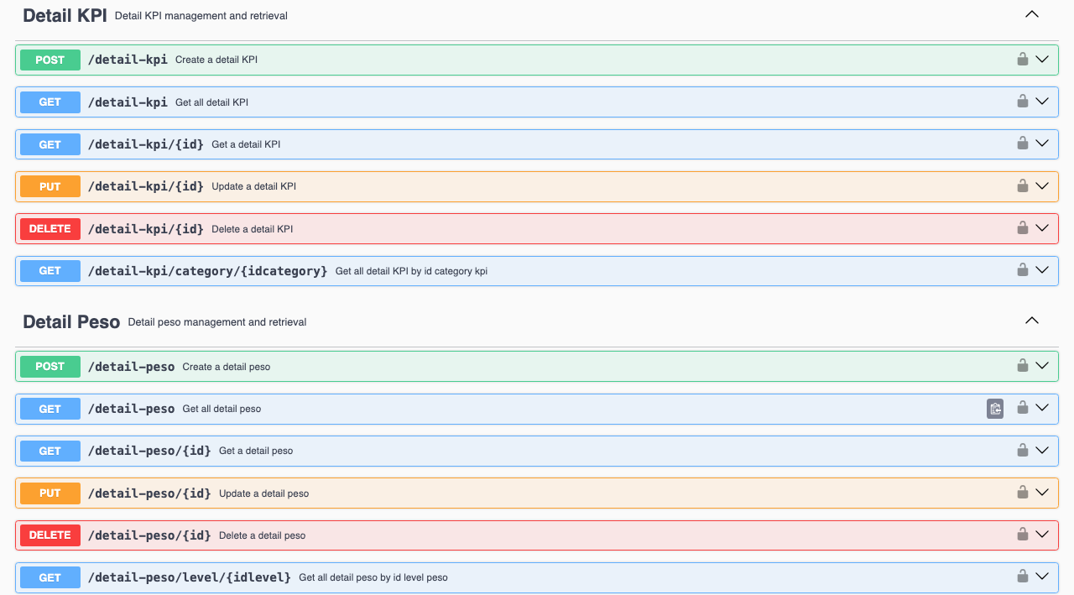The image size is (1074, 595).
Task: Click lock icon on POST /detail-kpi row
Action: point(1022,60)
